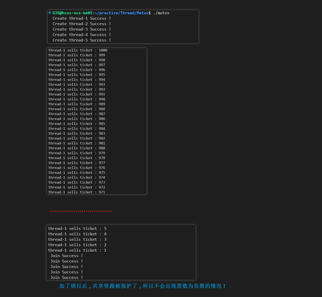Click line 'thread-1 sells ticket : 985'
Viewport: 322px width, 297px height.
coord(77,124)
